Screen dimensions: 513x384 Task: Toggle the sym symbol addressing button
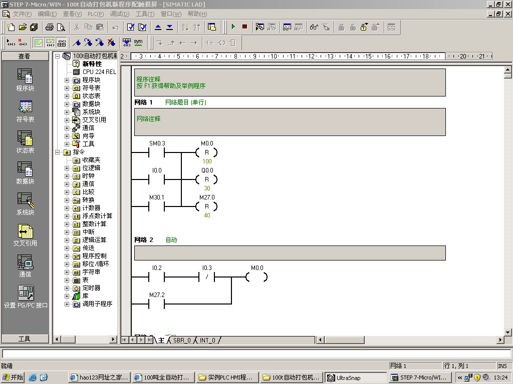138,42
